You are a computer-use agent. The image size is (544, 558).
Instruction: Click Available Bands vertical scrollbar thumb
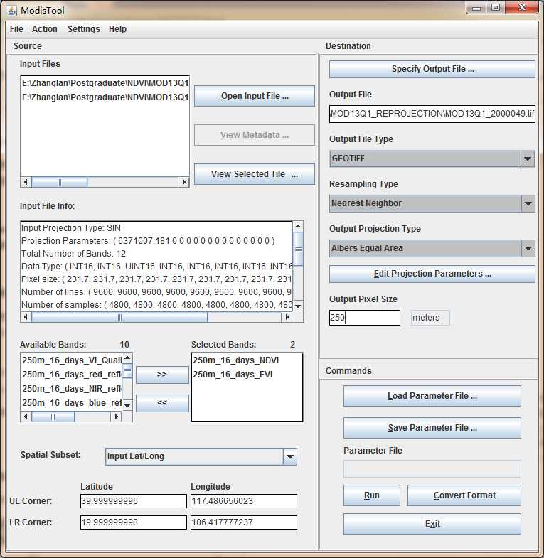(127, 371)
